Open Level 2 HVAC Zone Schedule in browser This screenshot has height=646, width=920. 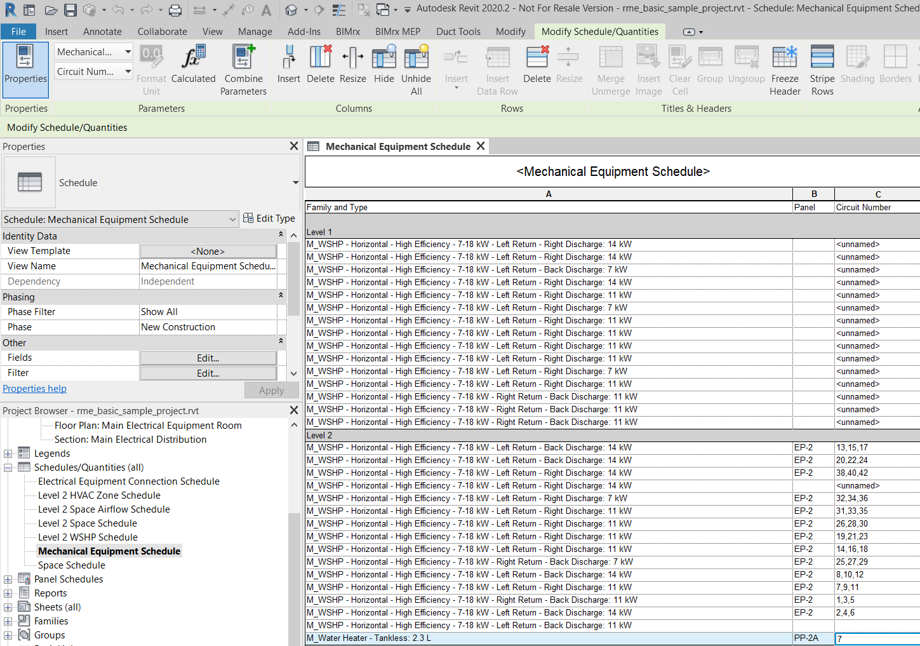[99, 495]
